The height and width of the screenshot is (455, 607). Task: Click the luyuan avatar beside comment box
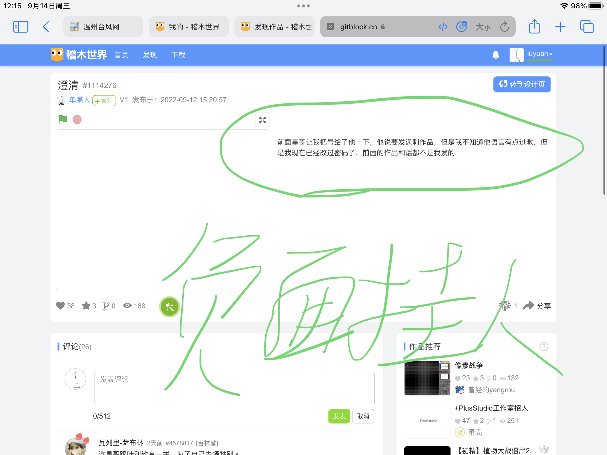tap(75, 379)
